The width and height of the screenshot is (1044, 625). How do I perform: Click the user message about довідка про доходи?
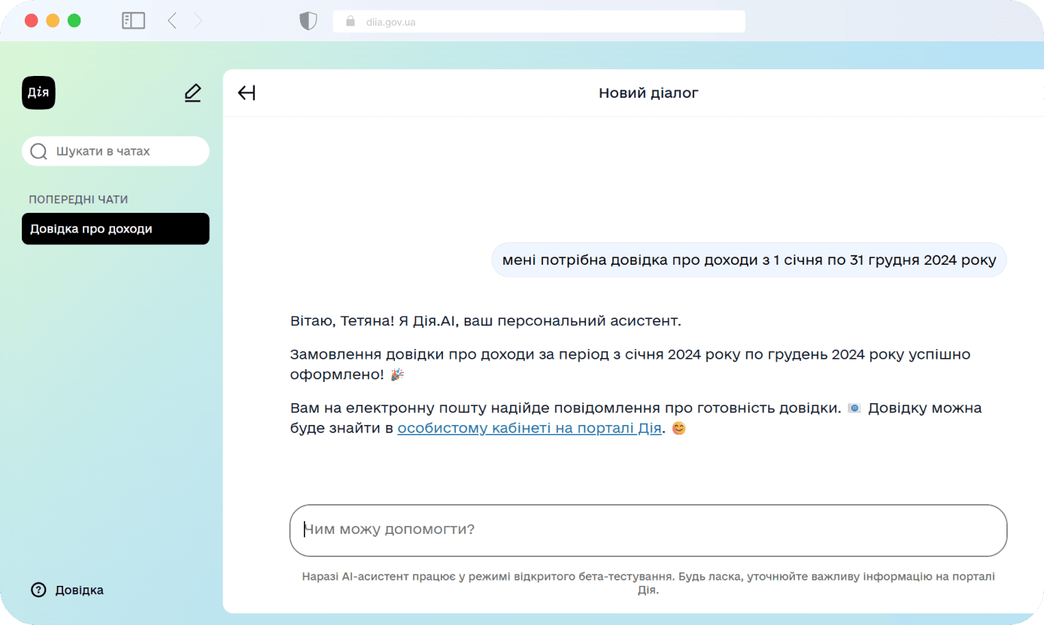[748, 260]
